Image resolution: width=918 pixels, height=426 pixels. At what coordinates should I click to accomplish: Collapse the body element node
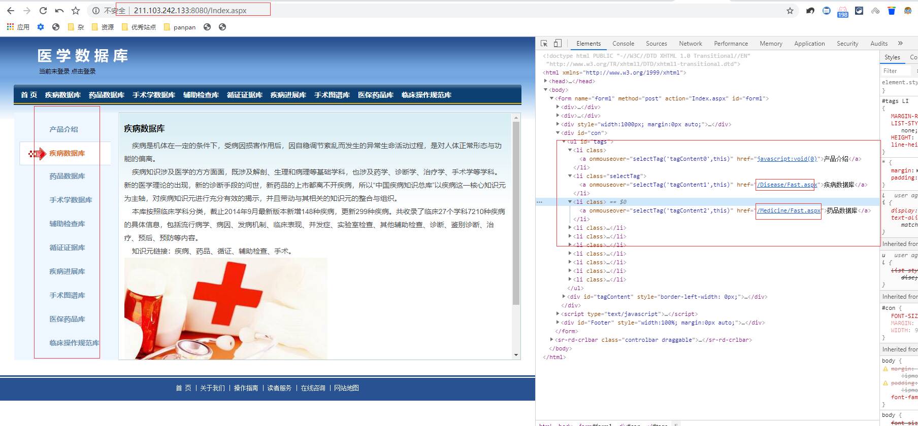546,90
